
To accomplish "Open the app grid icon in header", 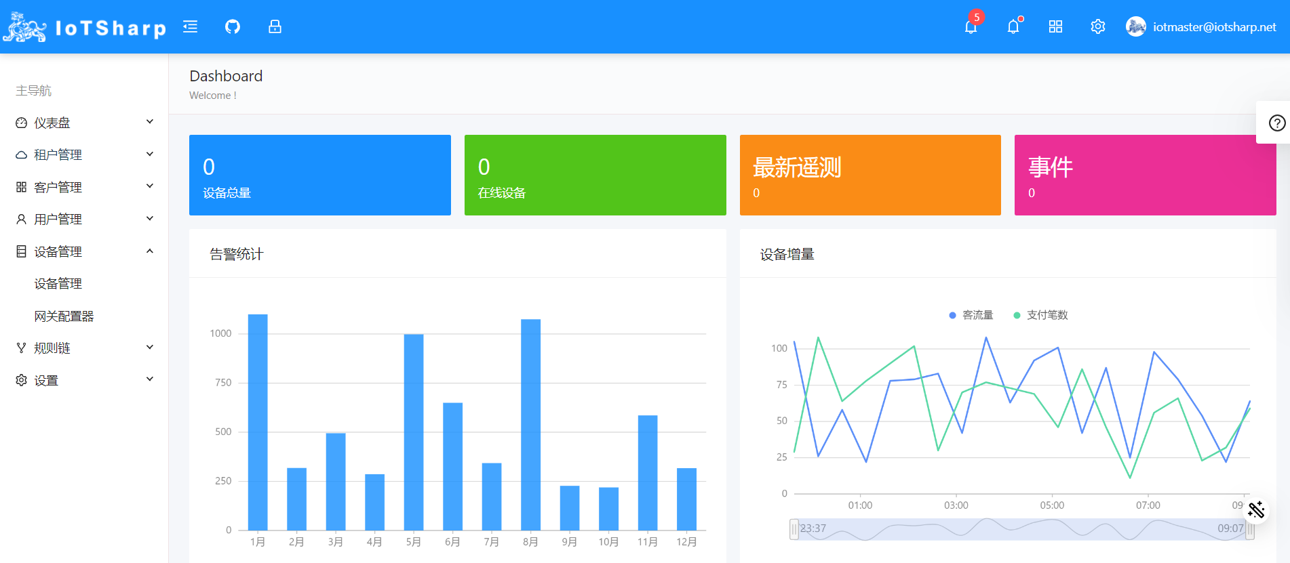I will click(1055, 26).
